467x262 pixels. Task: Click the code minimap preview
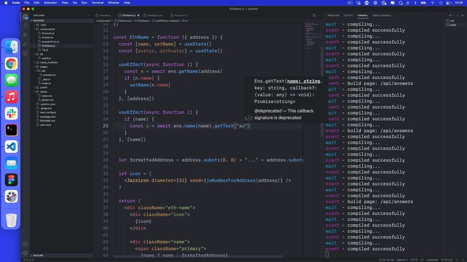click(x=312, y=34)
